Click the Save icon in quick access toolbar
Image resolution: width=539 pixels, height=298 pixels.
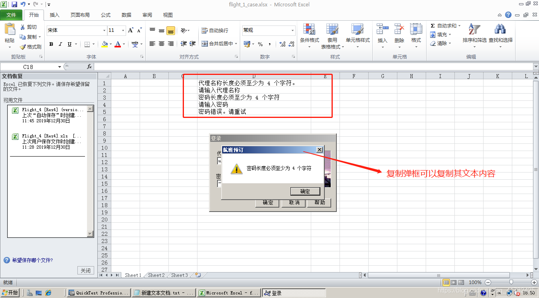(14, 4)
